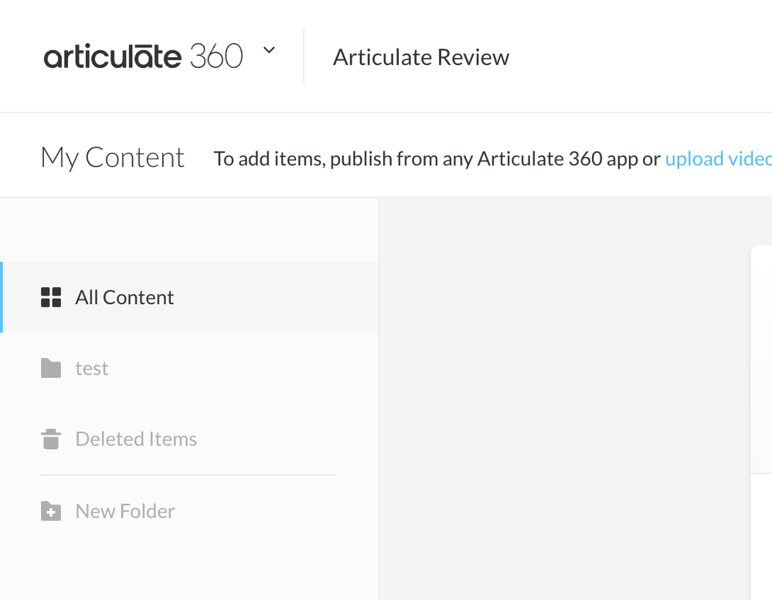Click the vertical divider before Articulate Review
The width and height of the screenshot is (772, 600).
pyautogui.click(x=304, y=56)
